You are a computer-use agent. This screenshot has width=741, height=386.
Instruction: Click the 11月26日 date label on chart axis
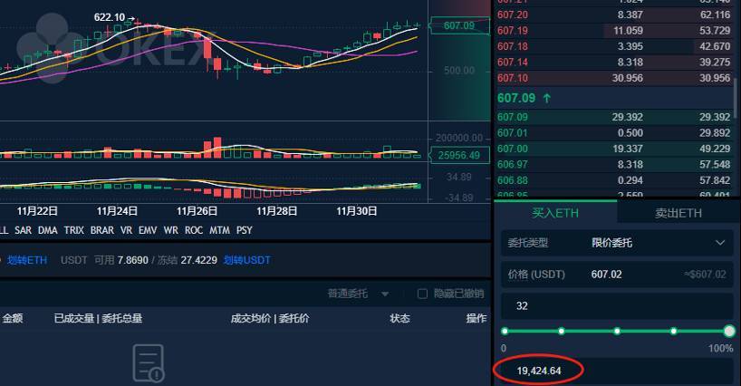click(x=197, y=211)
